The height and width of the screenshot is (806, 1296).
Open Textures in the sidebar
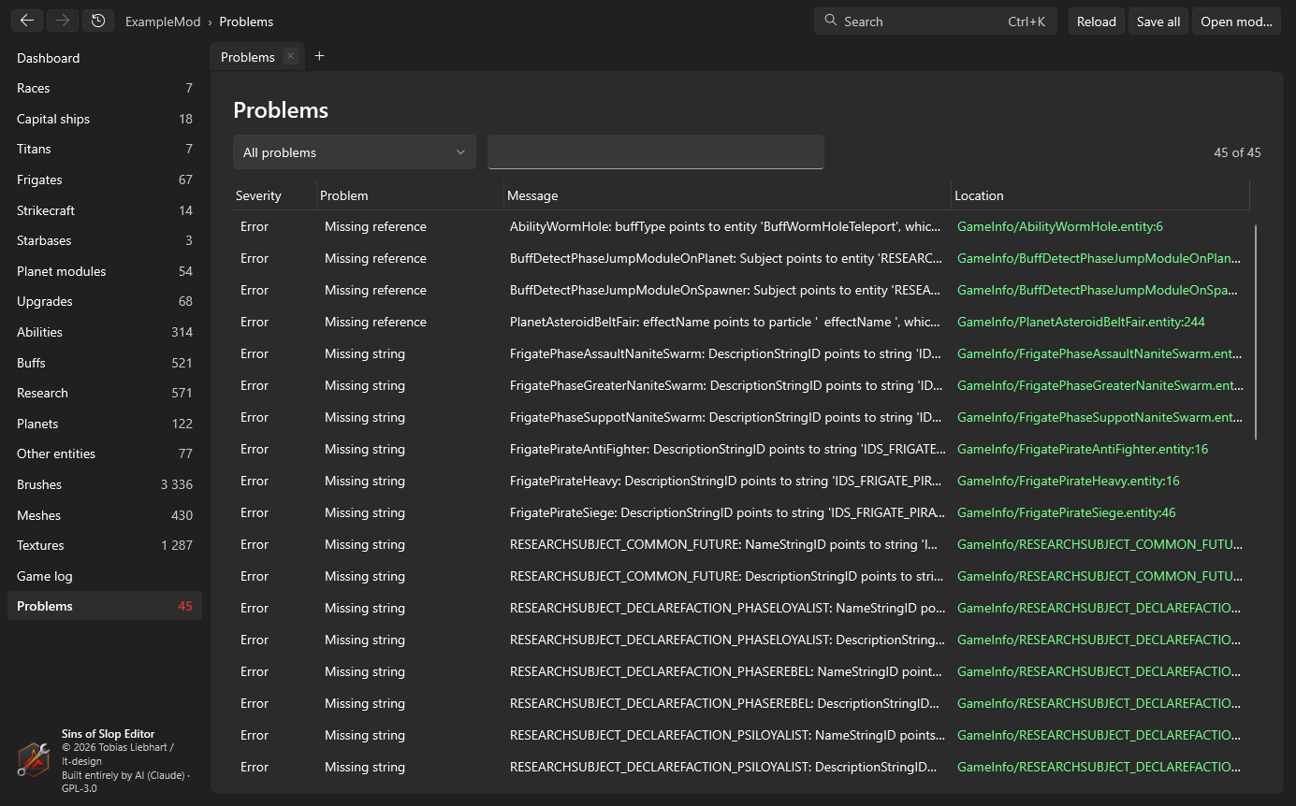coord(105,545)
